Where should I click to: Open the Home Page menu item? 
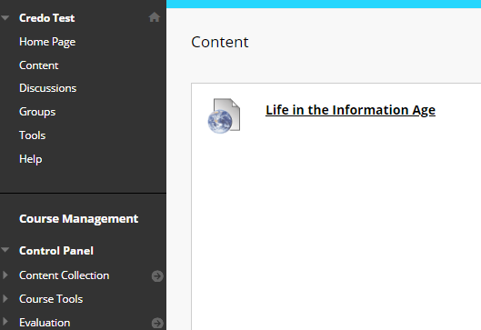click(x=47, y=42)
